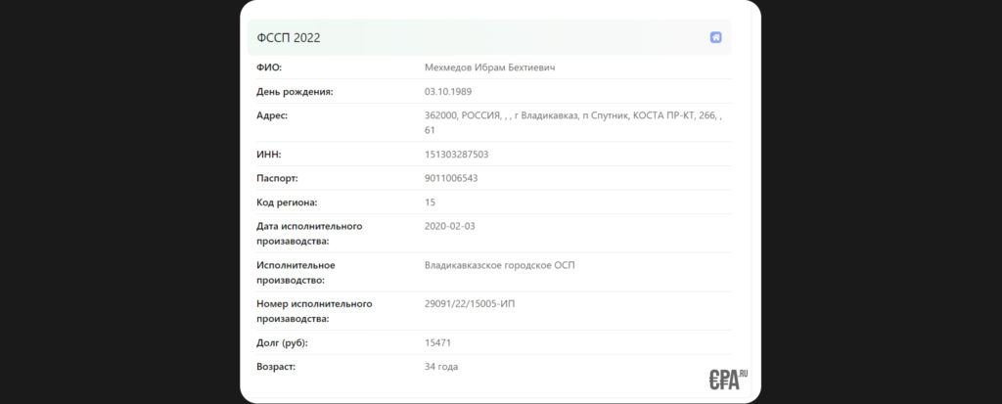Click the enforcement proceedings date value
1002x404 pixels.
tap(450, 226)
